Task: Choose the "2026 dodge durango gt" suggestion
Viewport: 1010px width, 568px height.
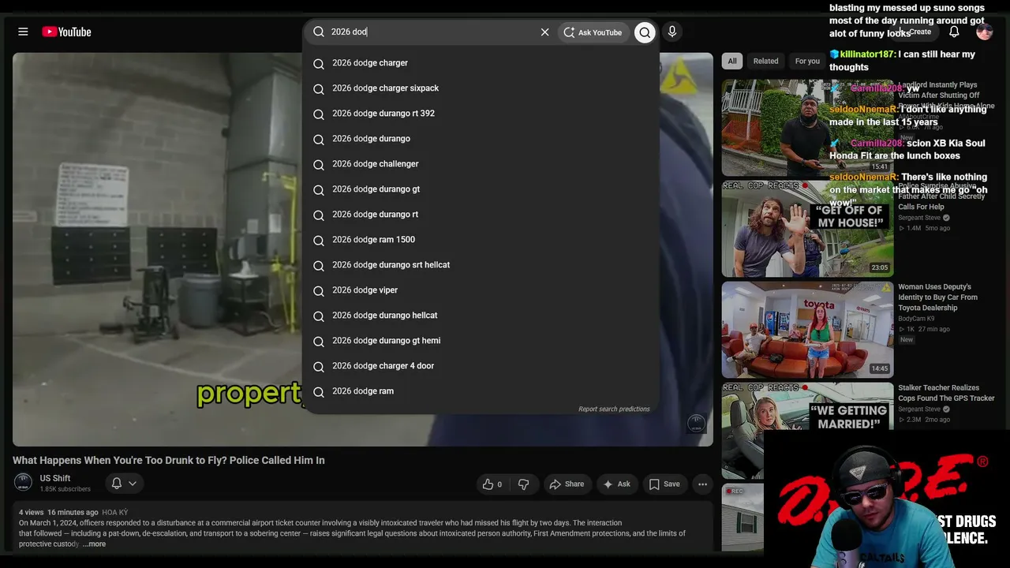Action: pyautogui.click(x=481, y=189)
